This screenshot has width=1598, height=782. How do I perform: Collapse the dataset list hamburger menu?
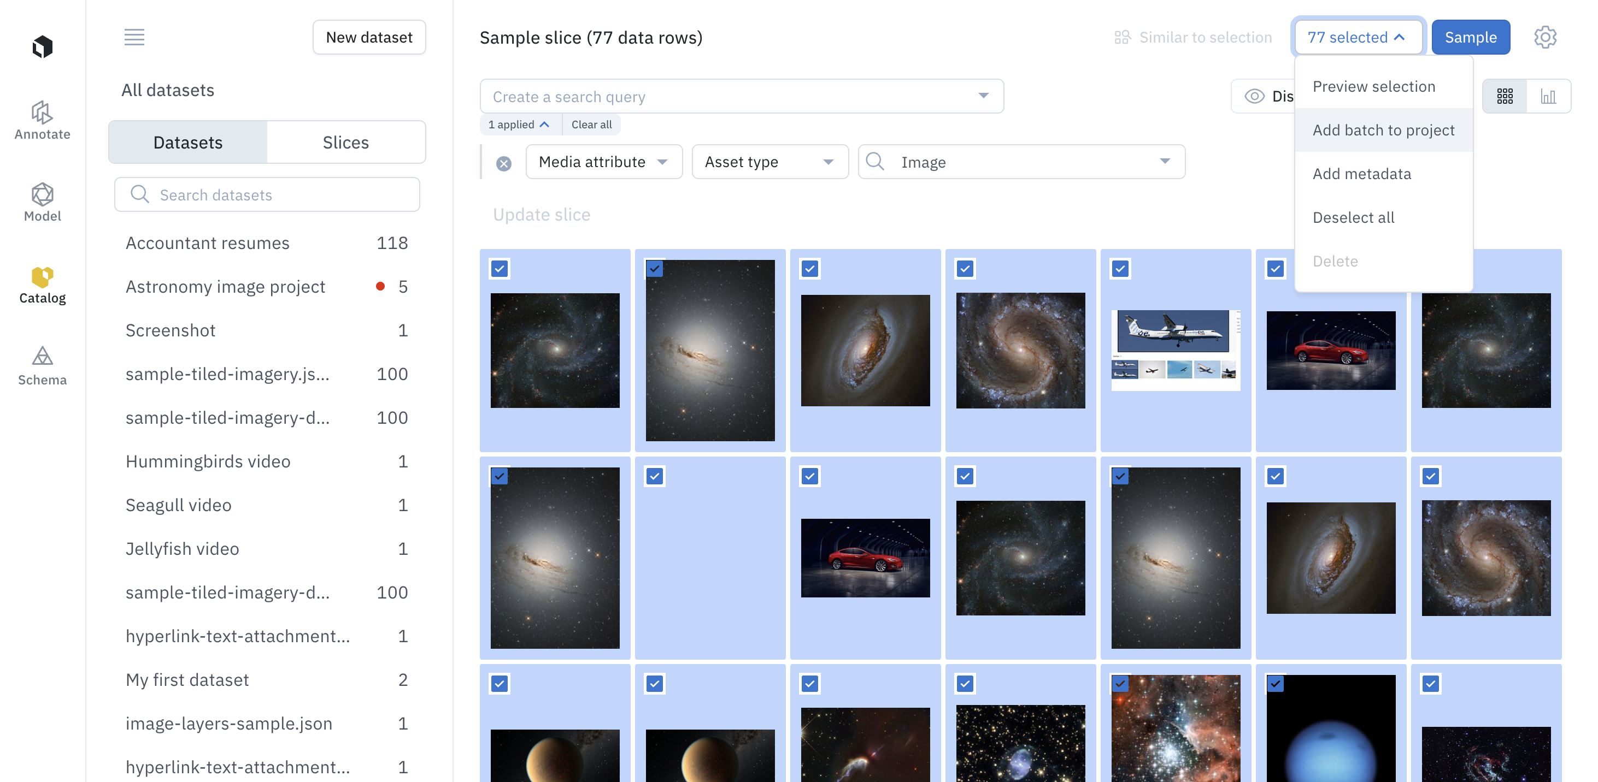click(x=134, y=37)
